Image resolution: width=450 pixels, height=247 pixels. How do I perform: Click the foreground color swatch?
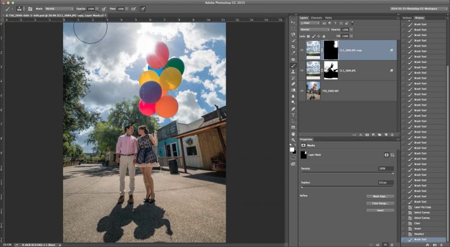pos(292,149)
